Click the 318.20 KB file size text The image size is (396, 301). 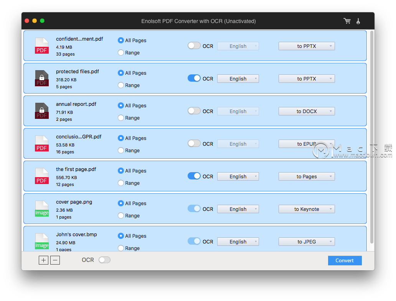click(66, 79)
